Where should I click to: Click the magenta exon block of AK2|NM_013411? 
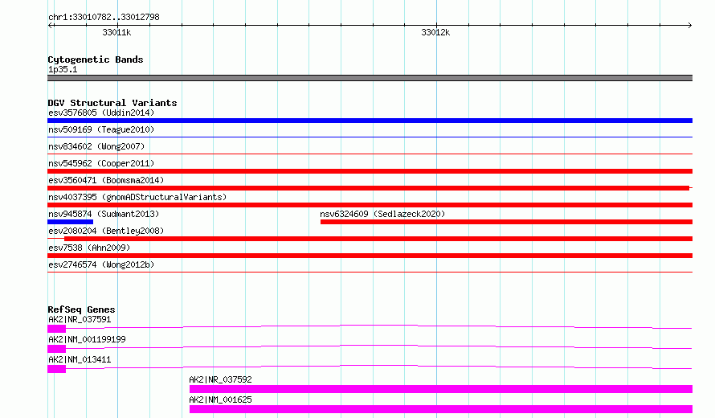tap(56, 369)
